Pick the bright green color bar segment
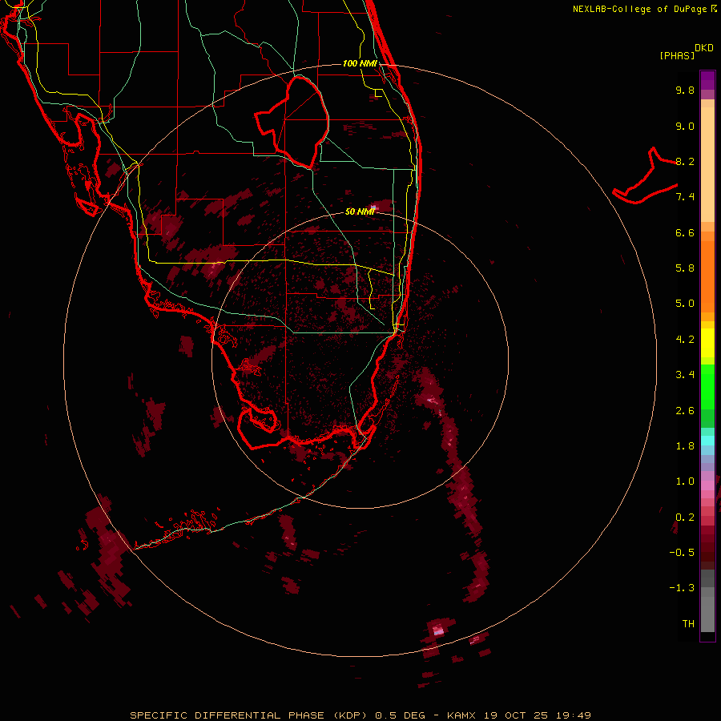 tap(707, 386)
